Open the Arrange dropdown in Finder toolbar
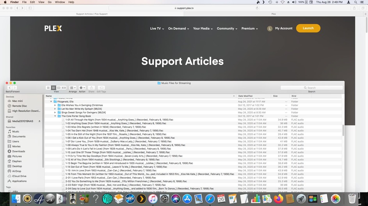 (x=73, y=88)
